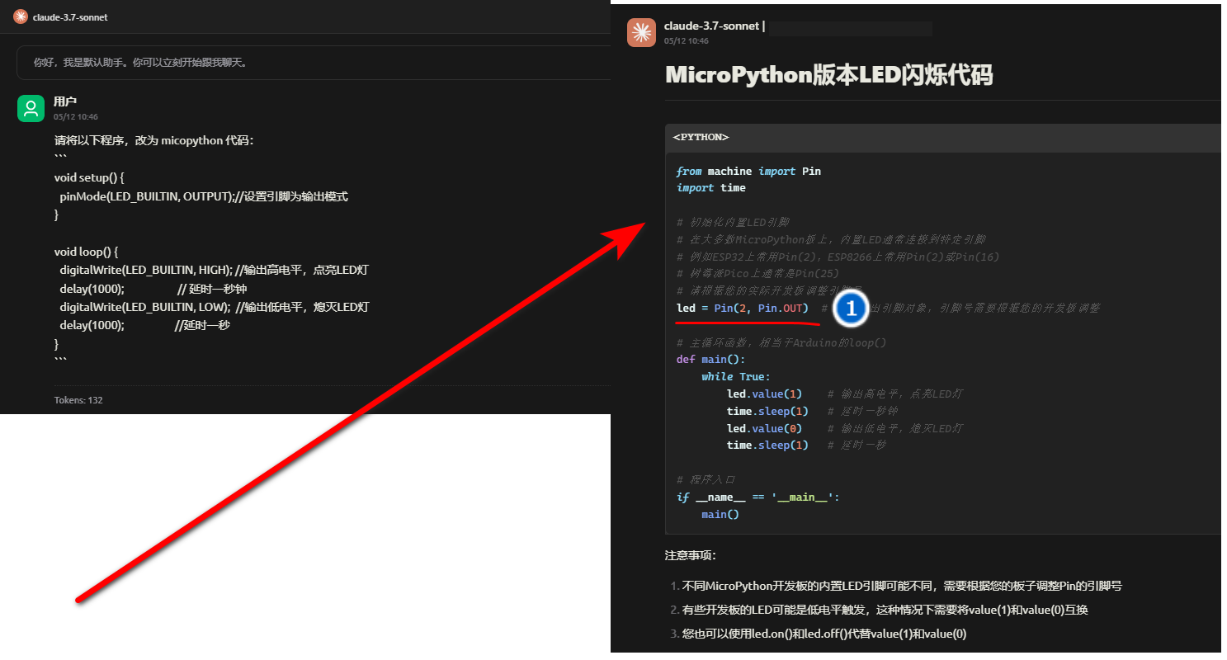Click the comment mentioning ESP32 and ESP8266 pins

coord(838,257)
